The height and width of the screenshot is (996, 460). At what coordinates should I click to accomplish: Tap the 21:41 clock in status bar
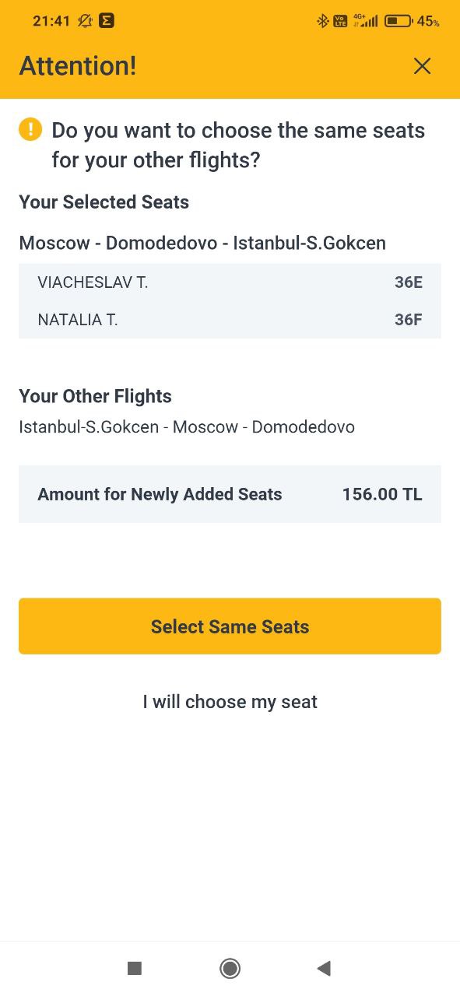pos(51,21)
